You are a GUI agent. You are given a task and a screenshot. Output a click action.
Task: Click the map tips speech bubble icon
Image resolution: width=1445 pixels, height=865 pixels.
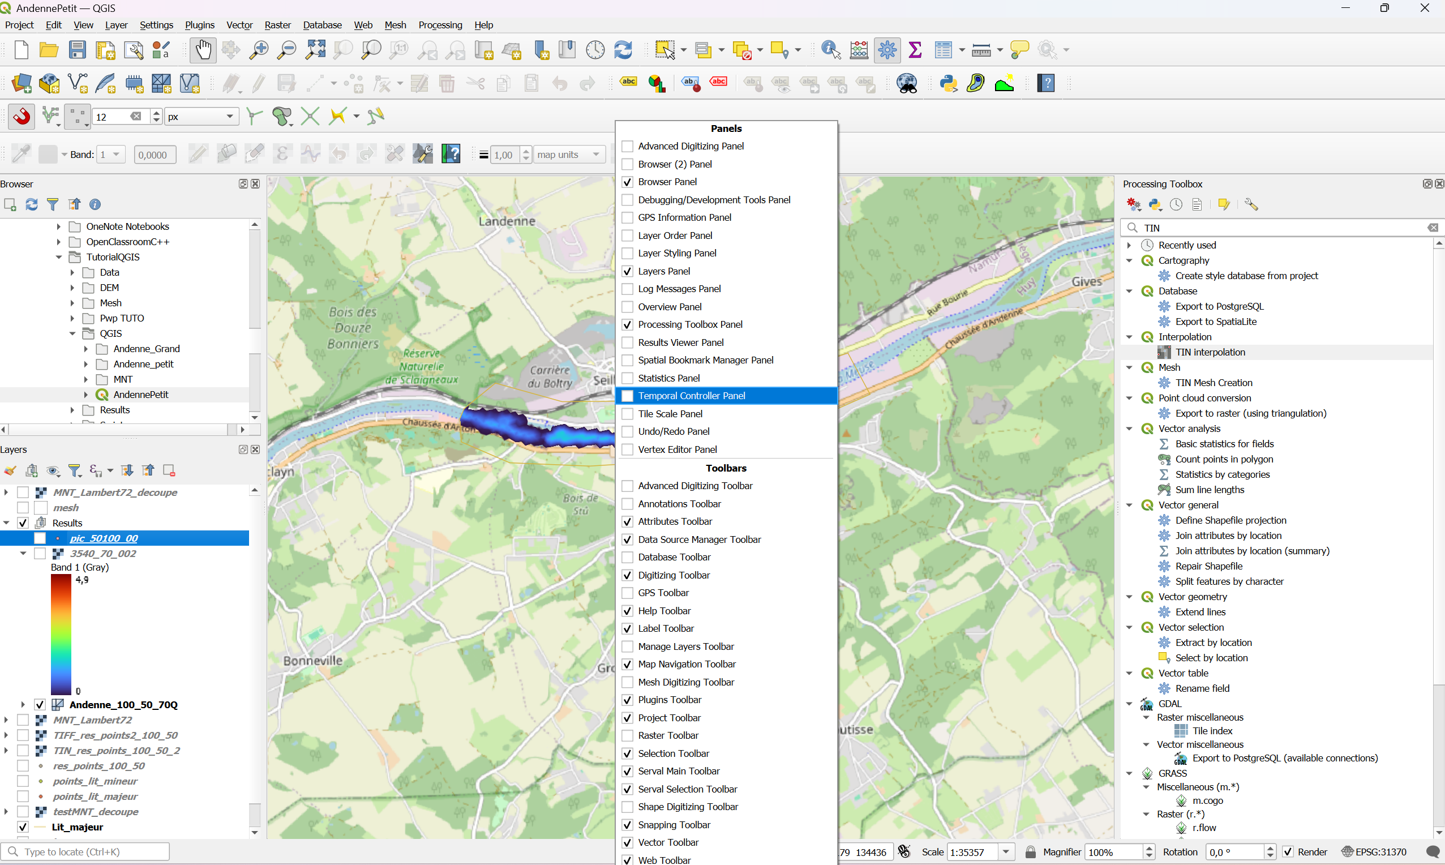pyautogui.click(x=1019, y=50)
